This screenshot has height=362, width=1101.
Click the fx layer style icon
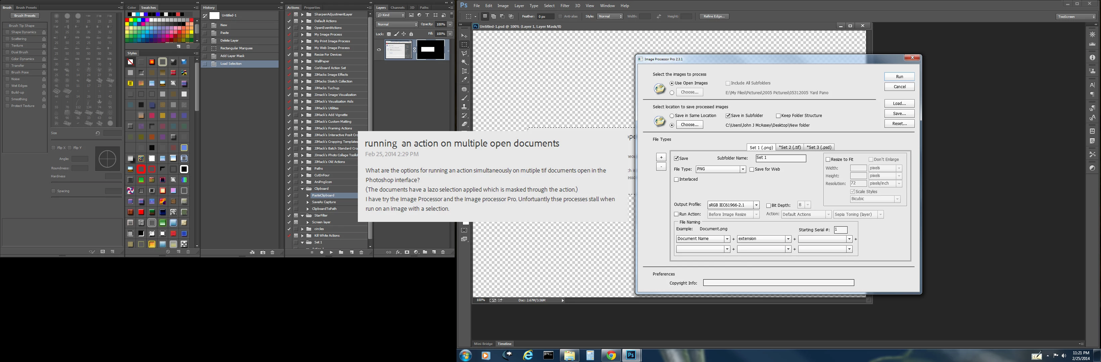click(398, 252)
